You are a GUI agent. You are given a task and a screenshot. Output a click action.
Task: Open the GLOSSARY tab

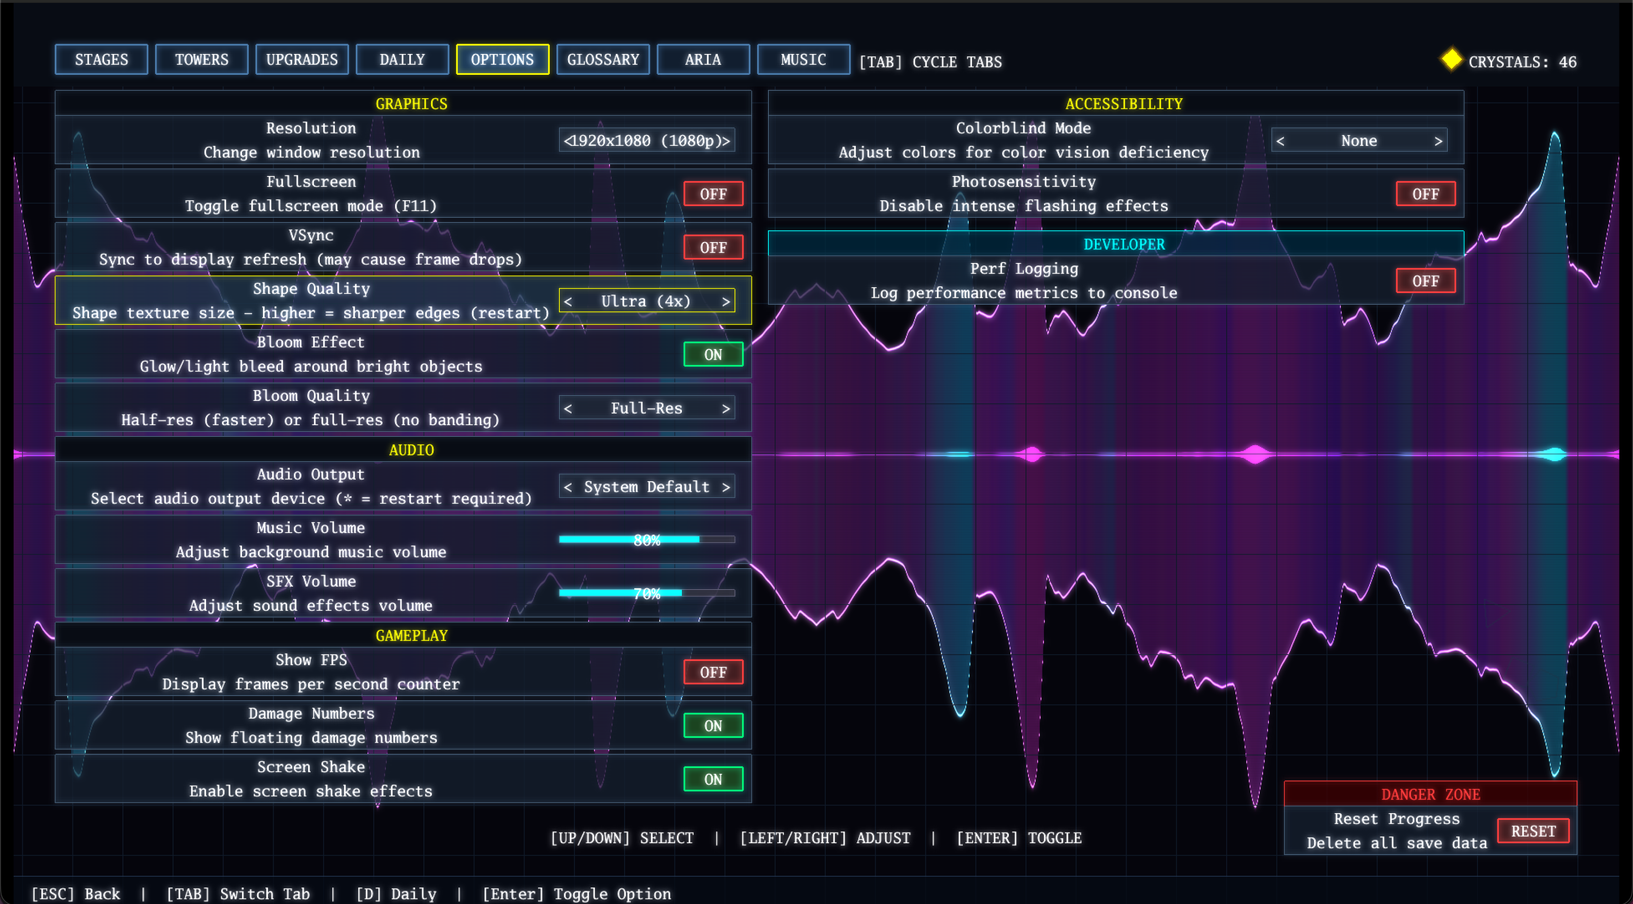(603, 60)
